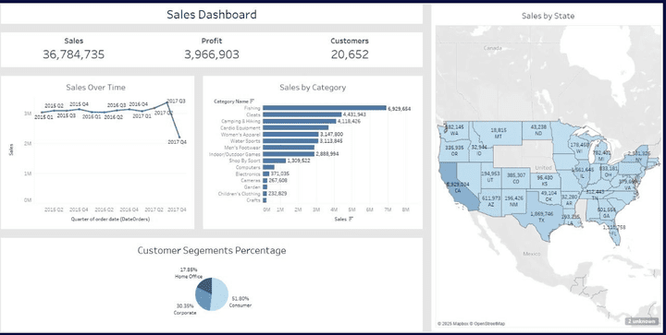Select the 2017 Q3 peak data point
Screen dimensions: 666x335
point(167,102)
